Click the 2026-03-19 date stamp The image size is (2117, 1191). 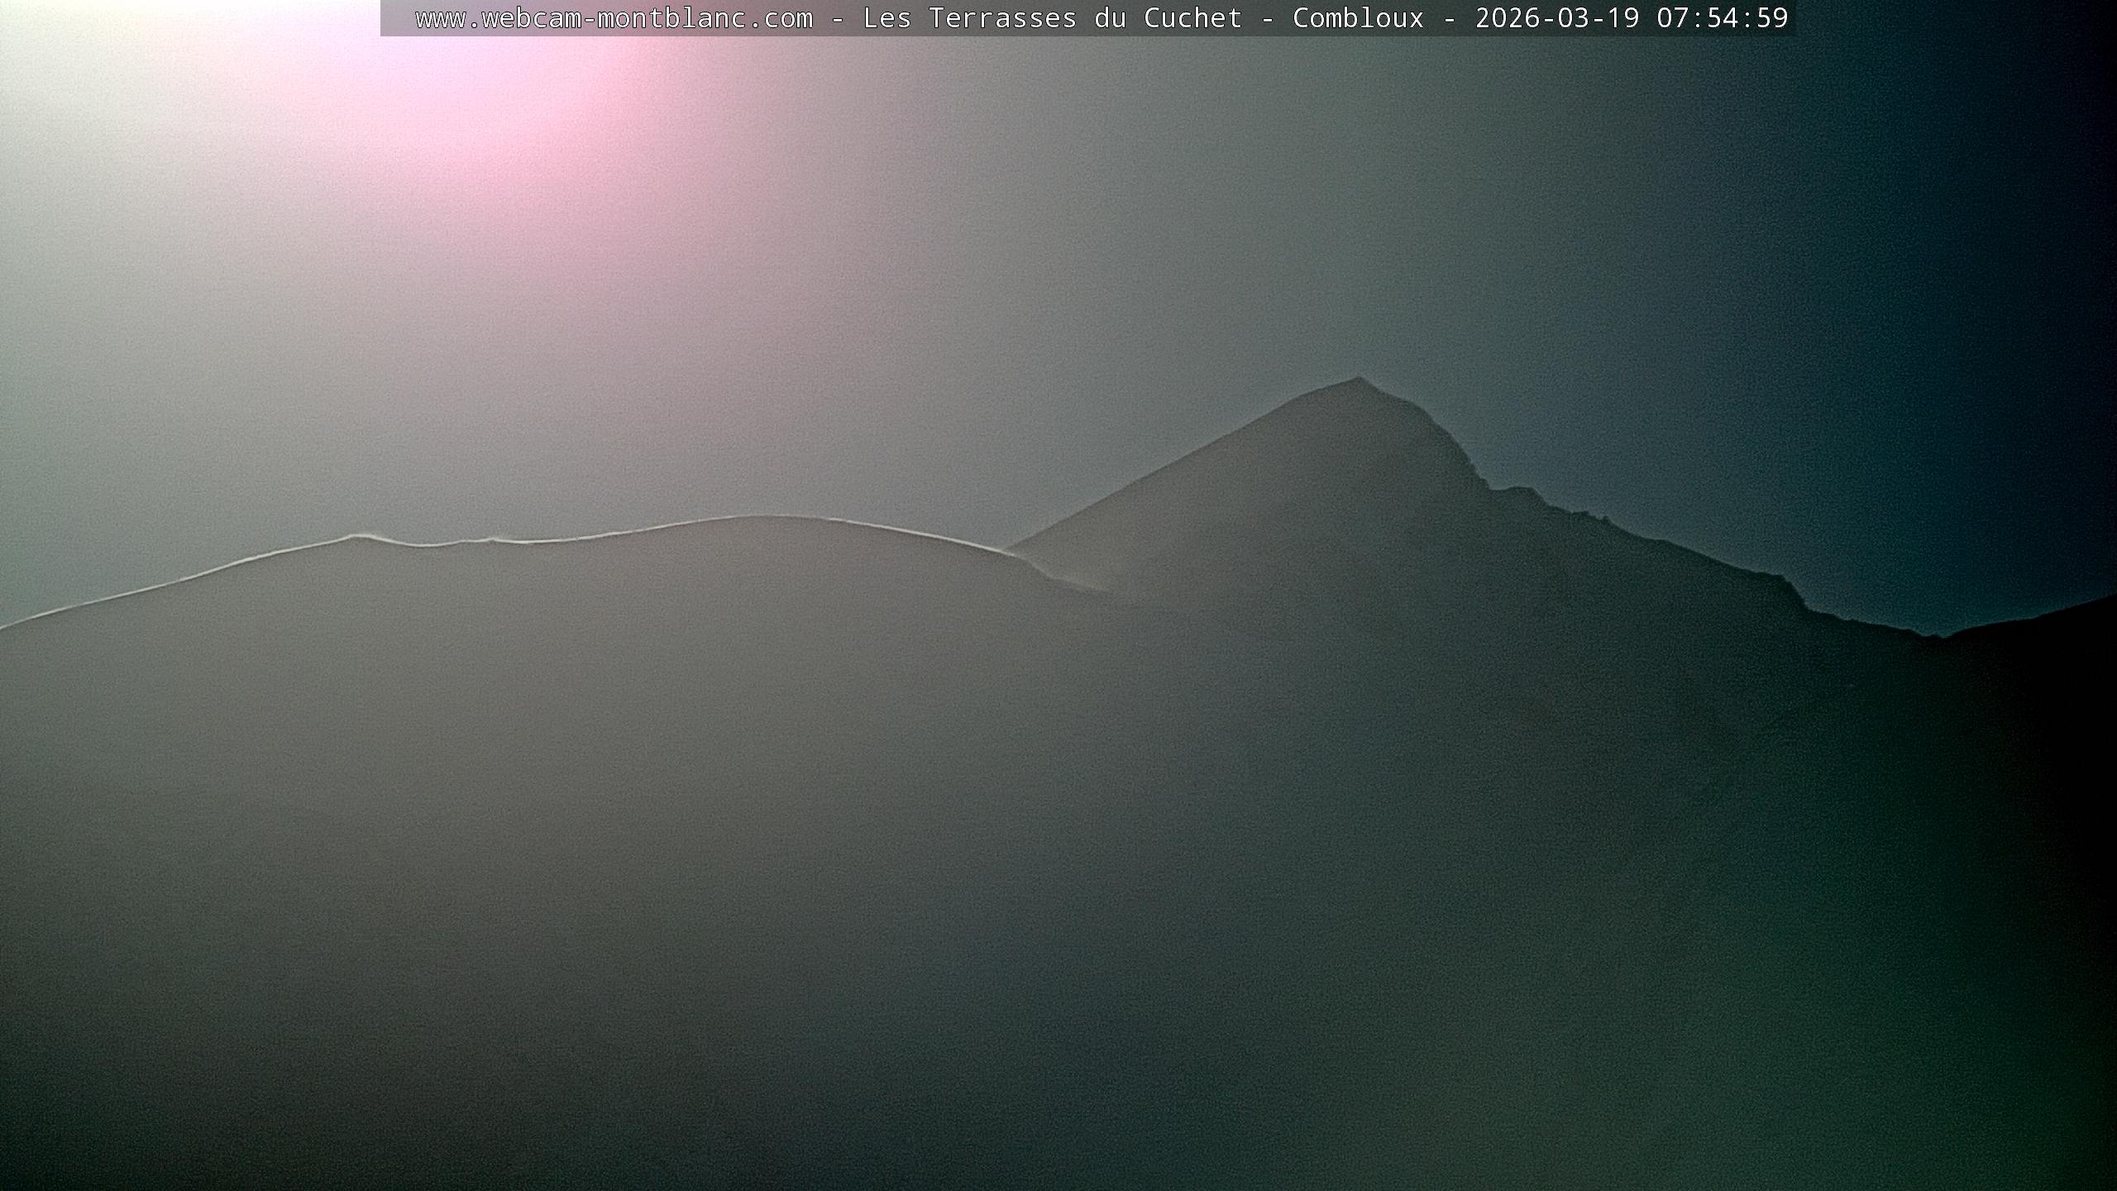(x=1556, y=18)
